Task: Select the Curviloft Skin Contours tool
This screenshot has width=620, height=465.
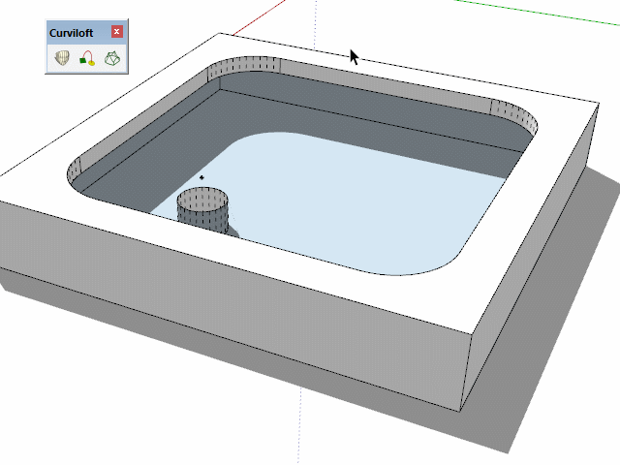Action: point(112,59)
